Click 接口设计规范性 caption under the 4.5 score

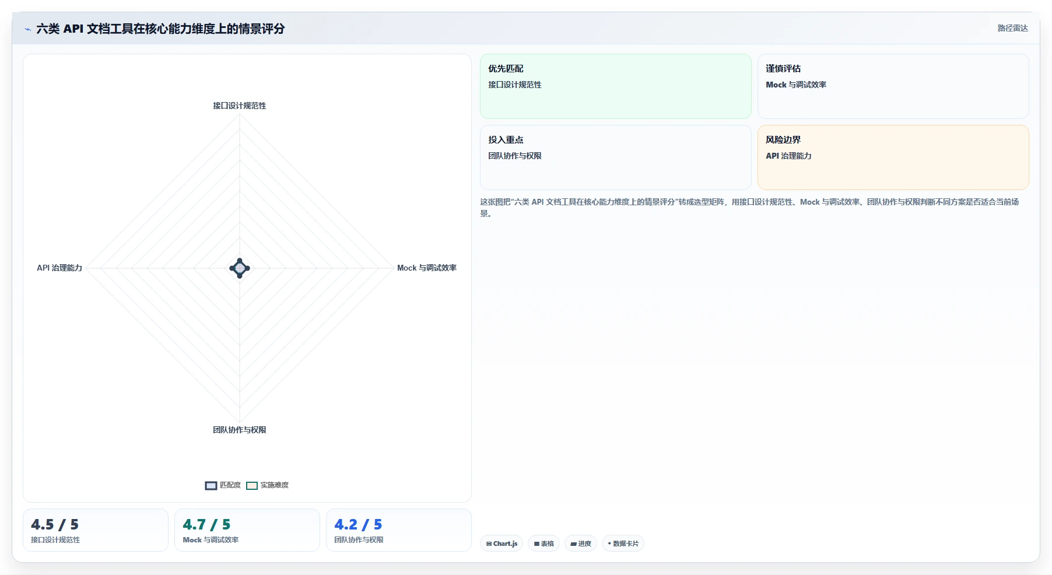click(55, 540)
